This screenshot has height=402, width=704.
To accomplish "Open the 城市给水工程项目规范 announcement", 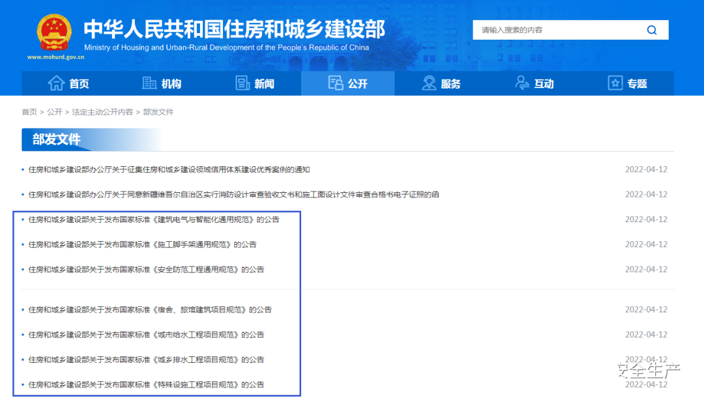I will [x=146, y=335].
